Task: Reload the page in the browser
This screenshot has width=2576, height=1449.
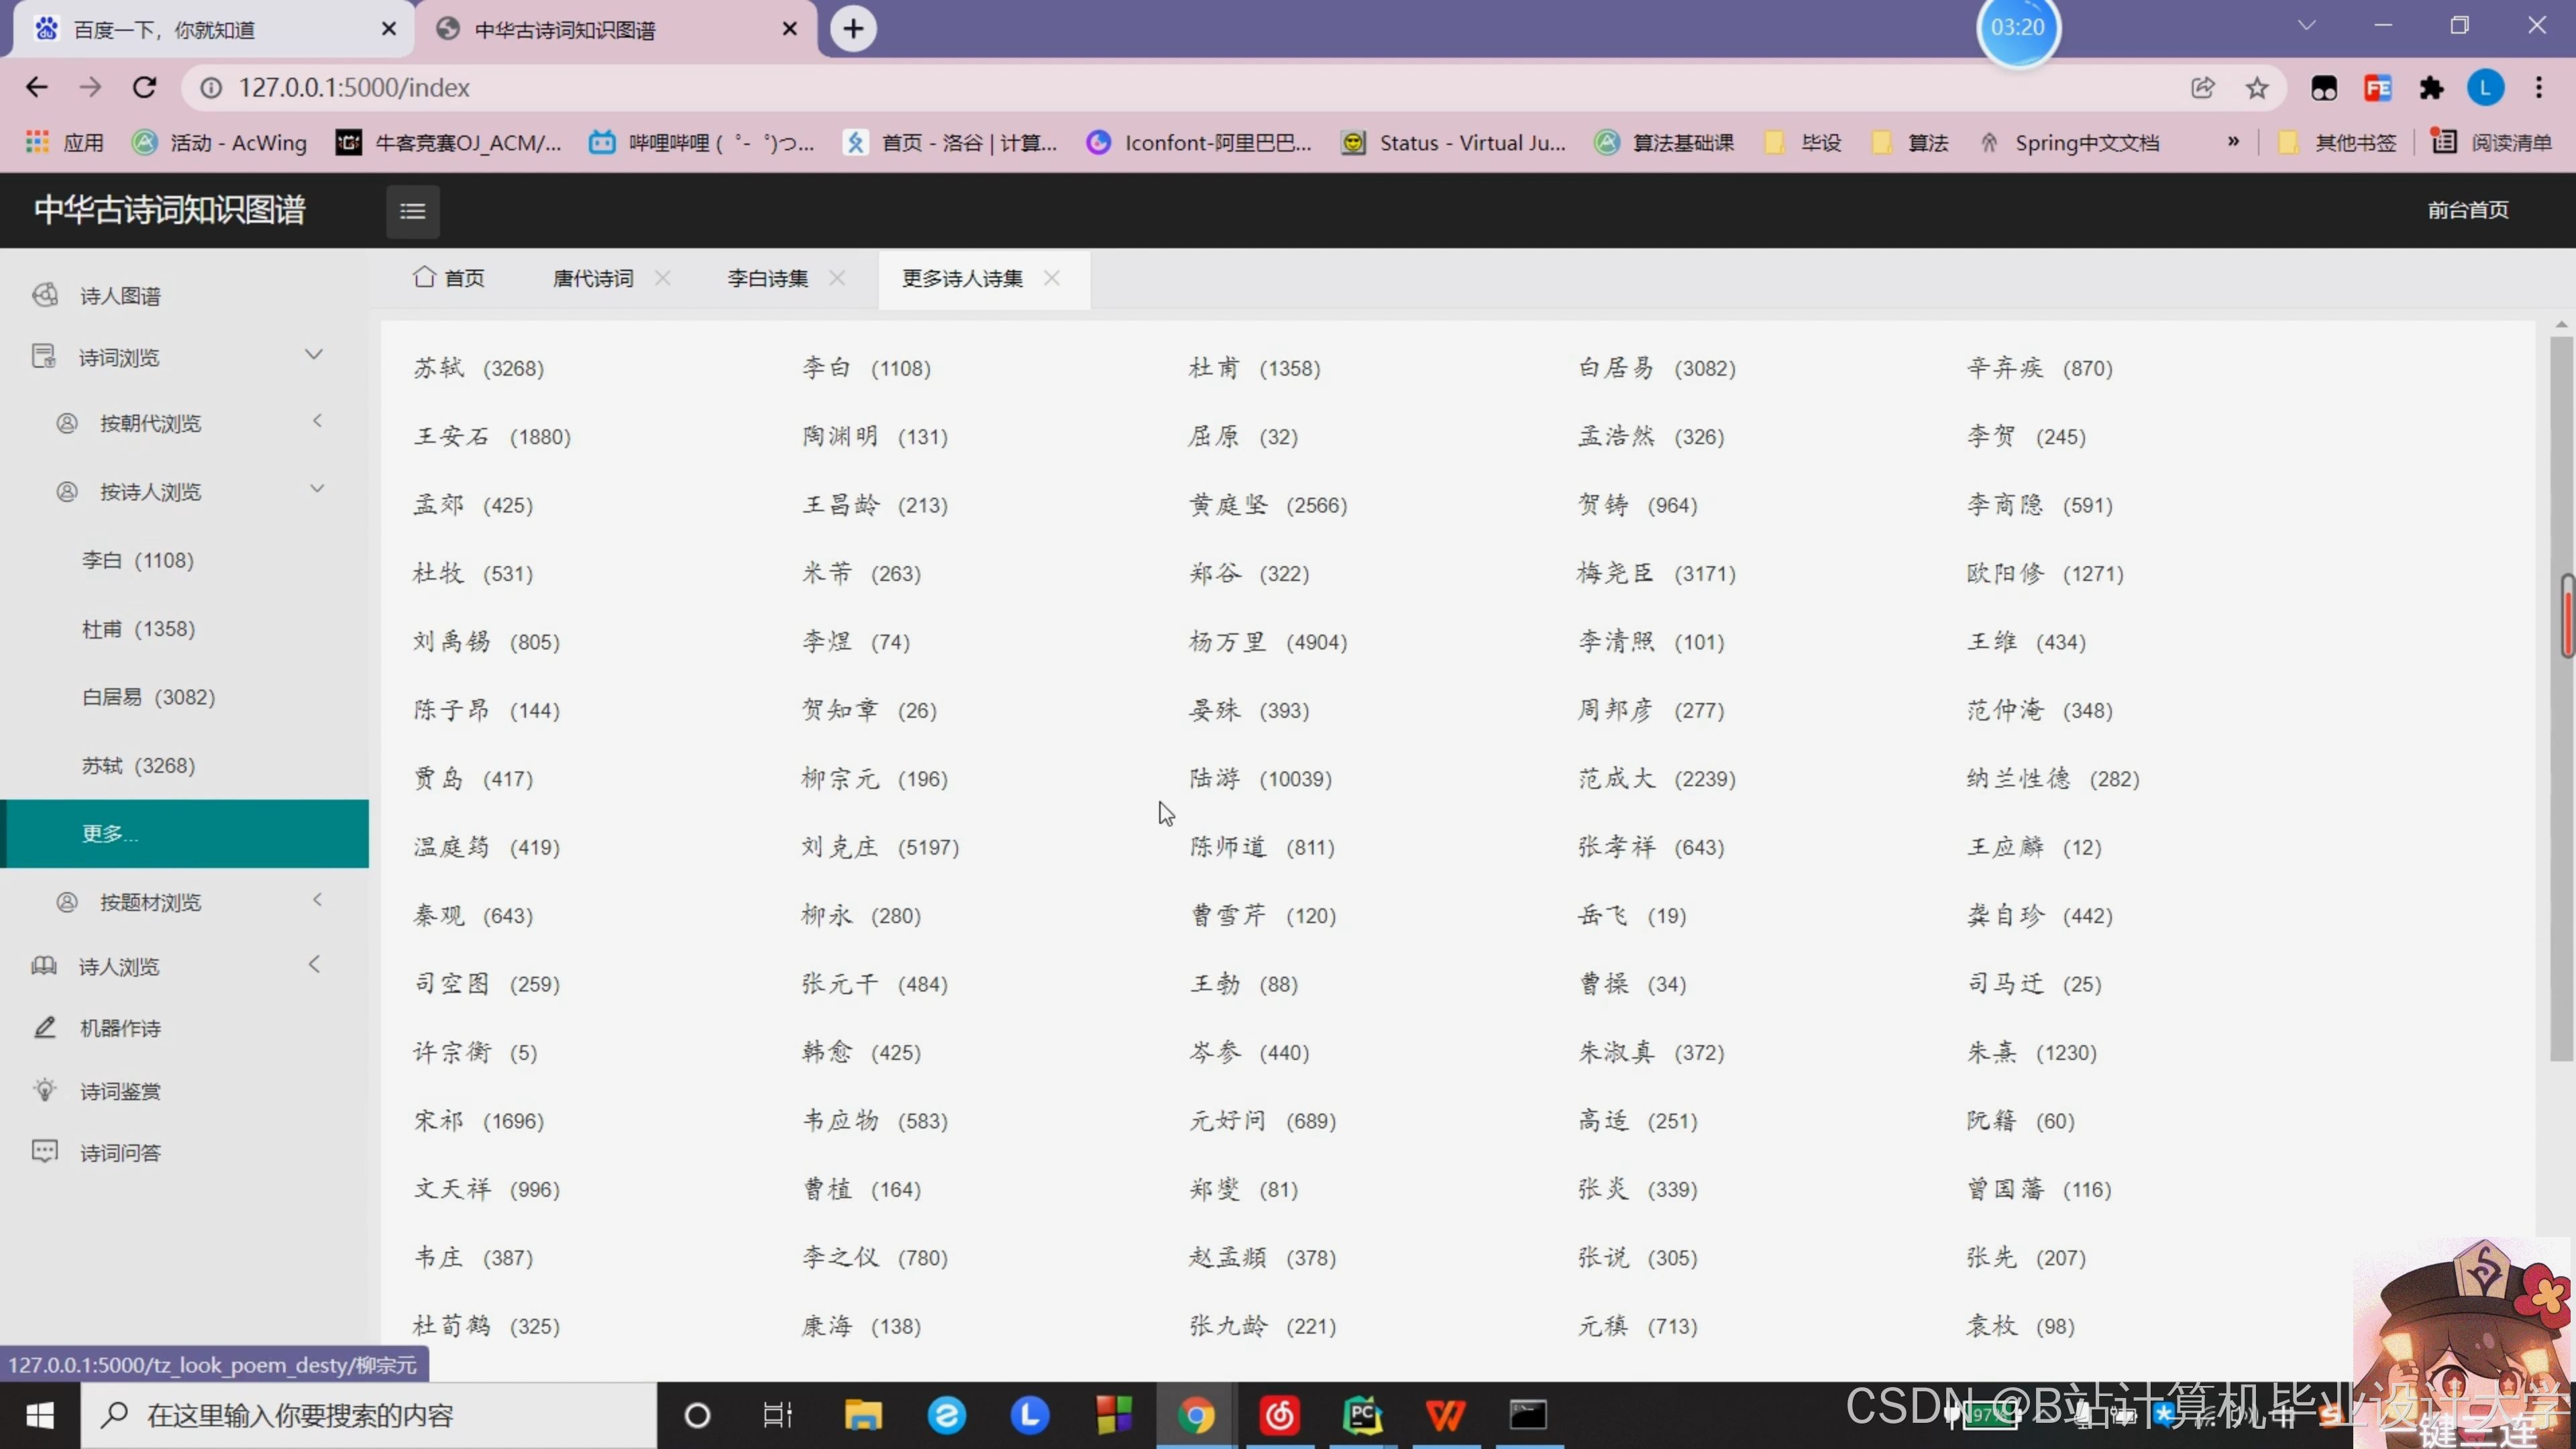Action: click(x=145, y=88)
